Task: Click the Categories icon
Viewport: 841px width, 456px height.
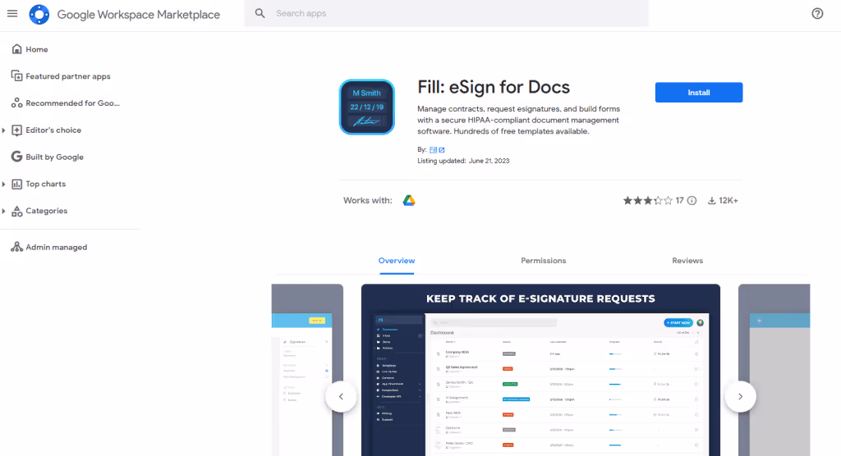Action: [x=16, y=211]
